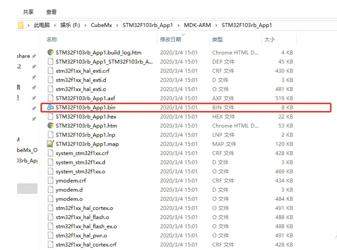Click file icon of ymodem.d
The image size is (337, 250).
point(50,190)
